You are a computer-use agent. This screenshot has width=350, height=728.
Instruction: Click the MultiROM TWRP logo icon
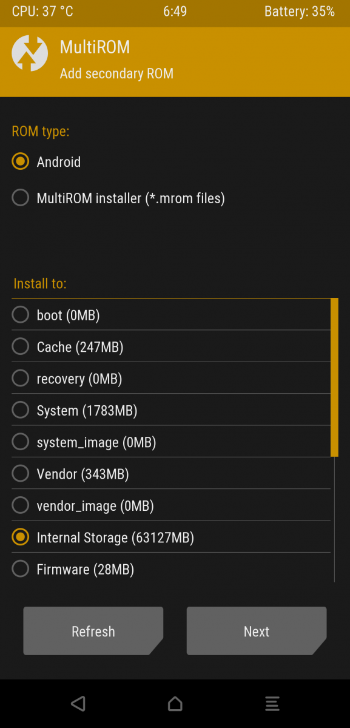(x=29, y=53)
